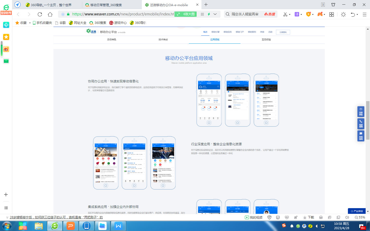Click 产品体验 button at bottom right

coord(357,211)
